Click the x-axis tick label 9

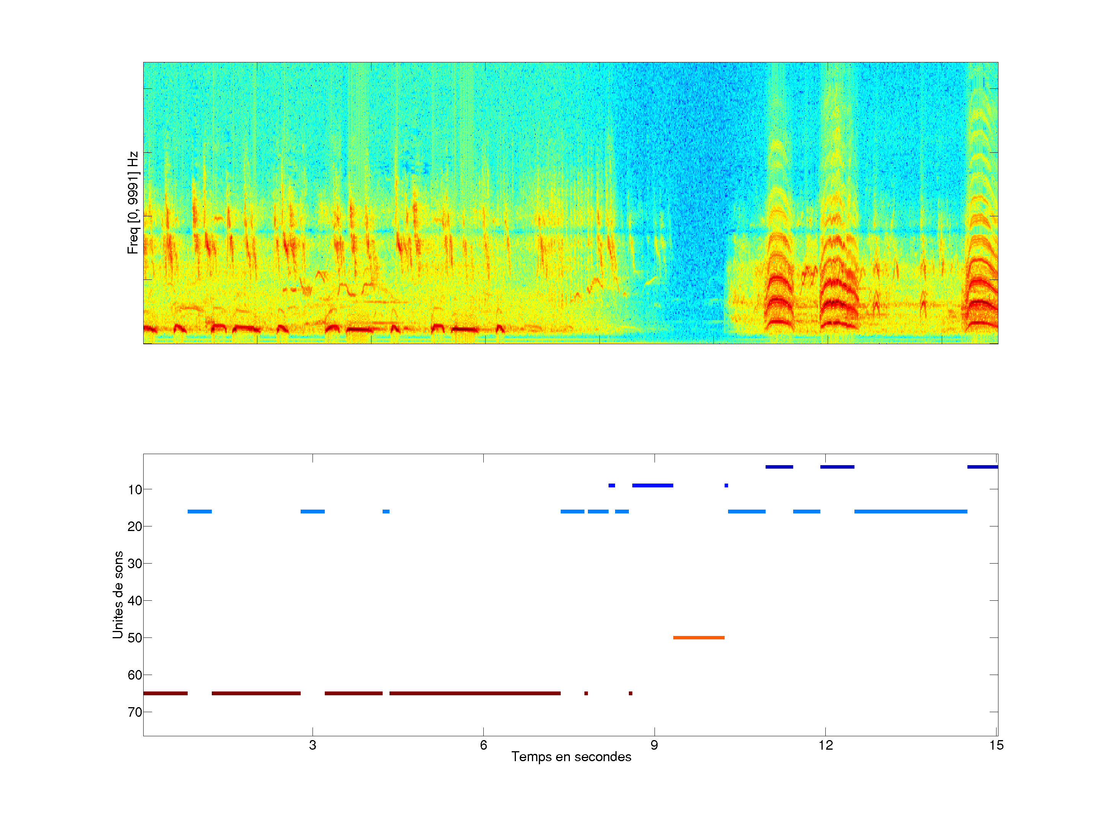(654, 745)
